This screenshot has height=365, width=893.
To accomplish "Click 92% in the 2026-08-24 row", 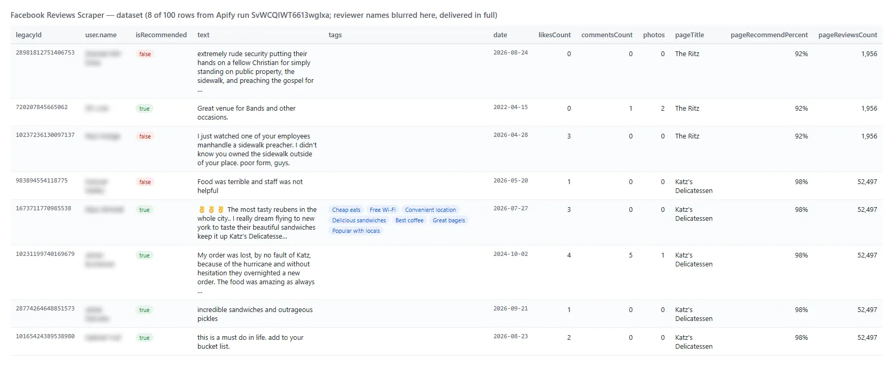I will [801, 54].
